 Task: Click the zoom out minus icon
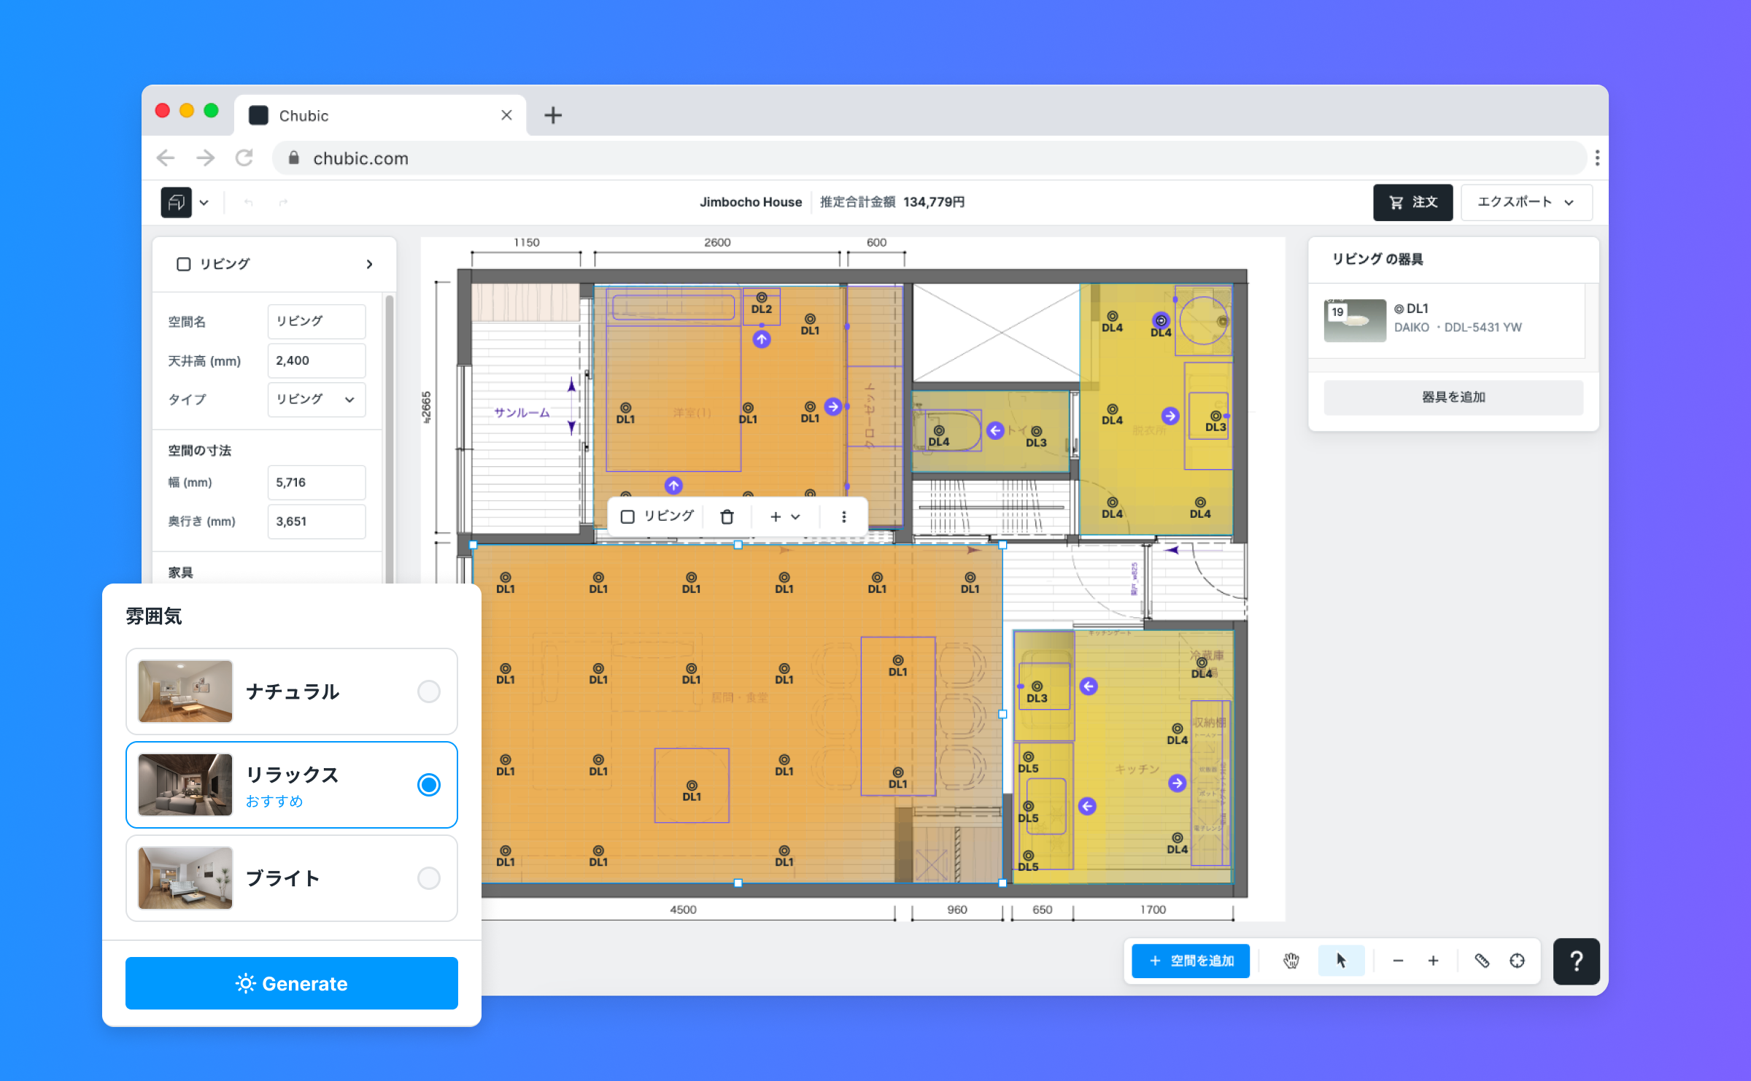tap(1398, 961)
